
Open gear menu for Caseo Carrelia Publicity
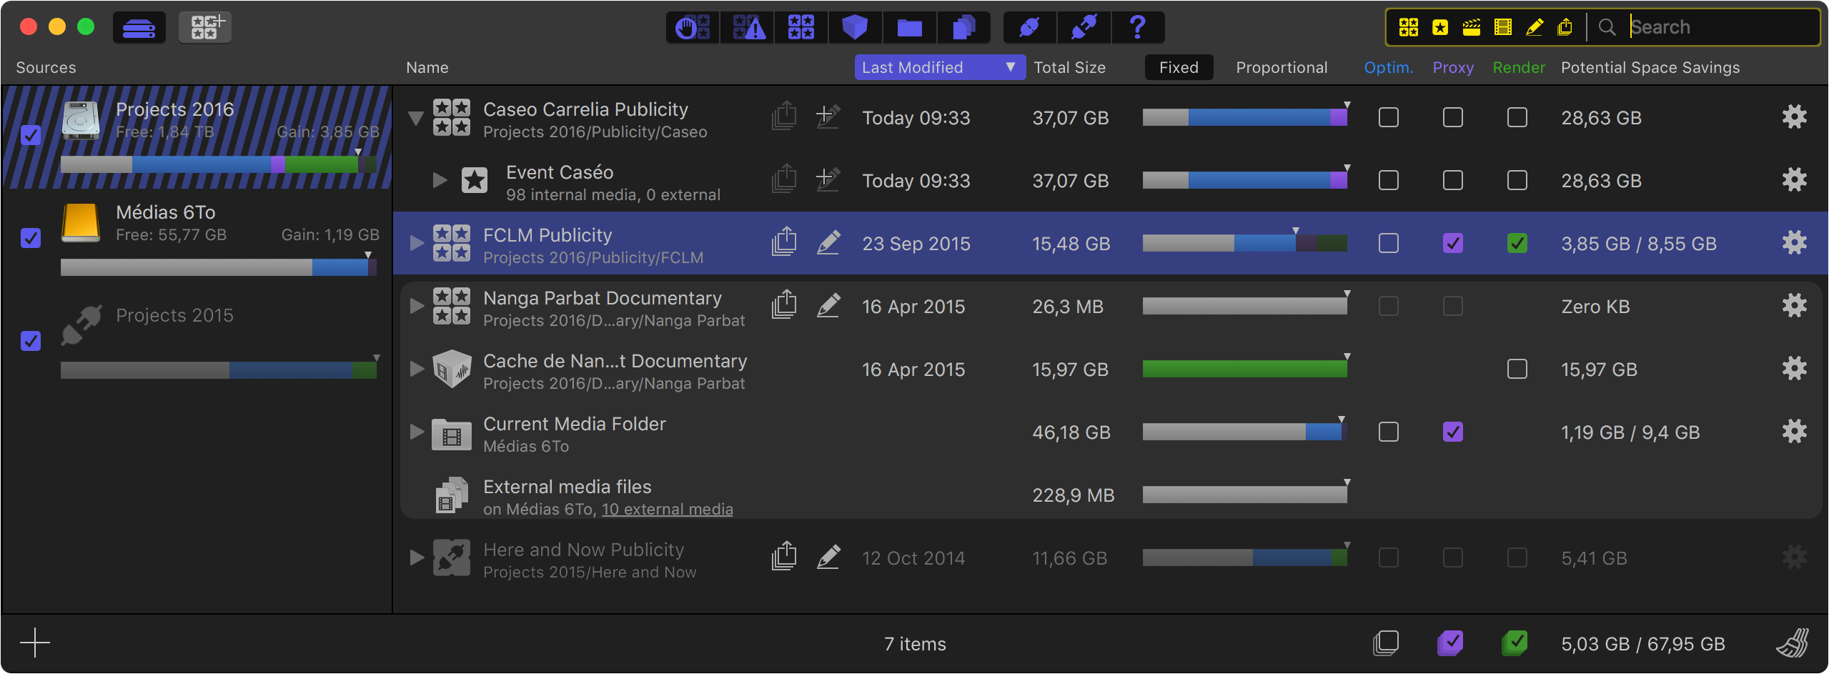[1794, 117]
